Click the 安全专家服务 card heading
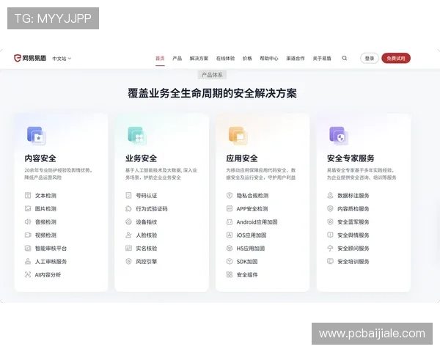 click(x=351, y=158)
